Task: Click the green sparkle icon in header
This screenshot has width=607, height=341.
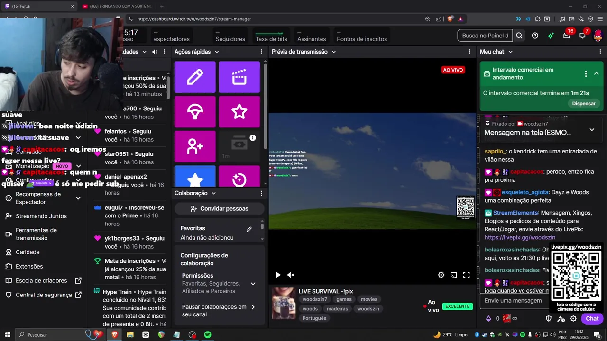Action: (x=551, y=36)
